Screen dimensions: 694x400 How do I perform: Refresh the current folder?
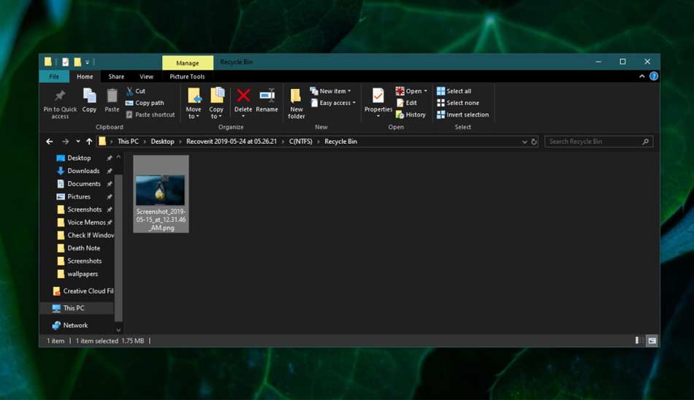(534, 142)
